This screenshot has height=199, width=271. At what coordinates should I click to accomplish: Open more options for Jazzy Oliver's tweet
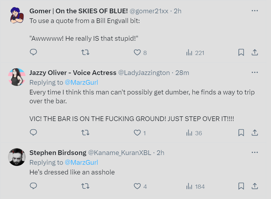(254, 72)
